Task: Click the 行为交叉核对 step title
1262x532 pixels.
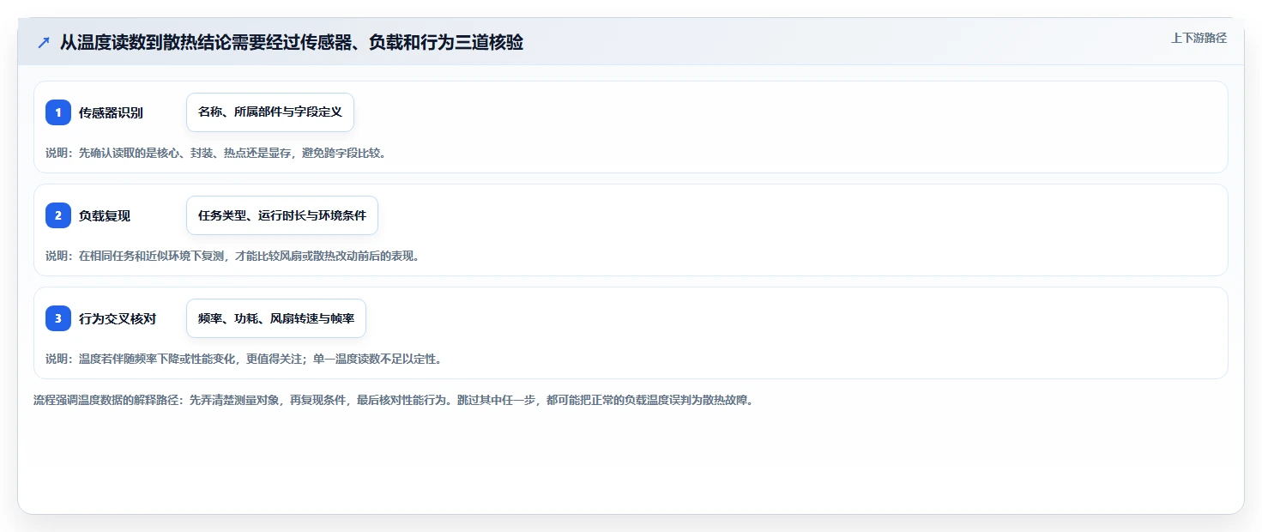Action: [118, 318]
